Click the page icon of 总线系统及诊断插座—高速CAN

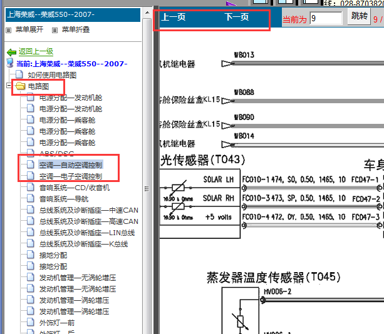pyautogui.click(x=30, y=221)
